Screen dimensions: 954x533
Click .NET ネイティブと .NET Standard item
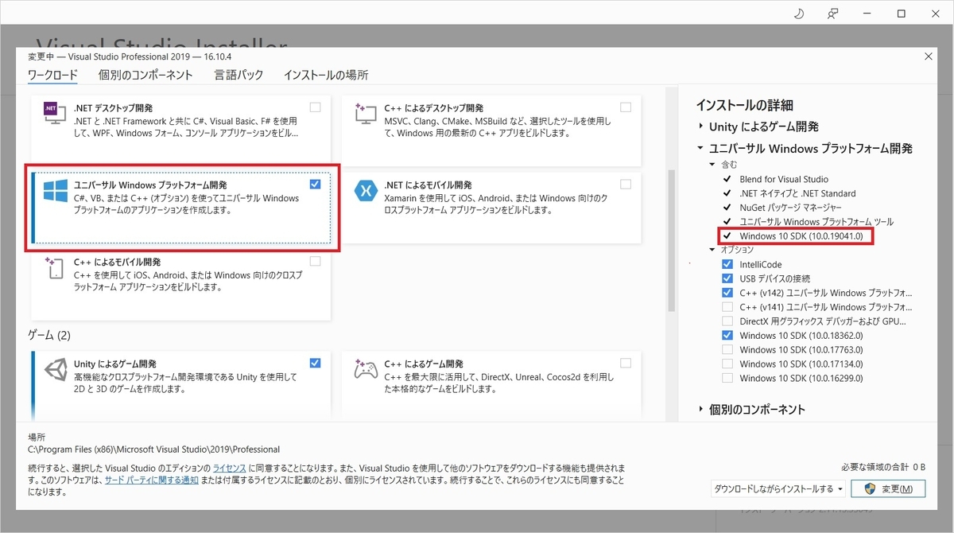[797, 193]
